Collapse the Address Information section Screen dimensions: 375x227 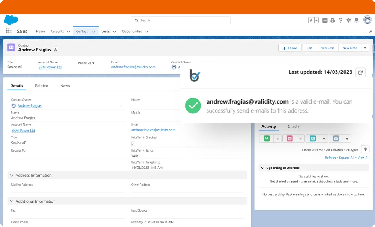coord(12,175)
